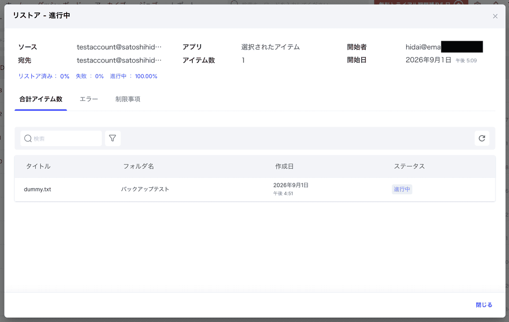This screenshot has width=509, height=322.
Task: Select the 合計アイテム数 tab
Action: coord(41,99)
